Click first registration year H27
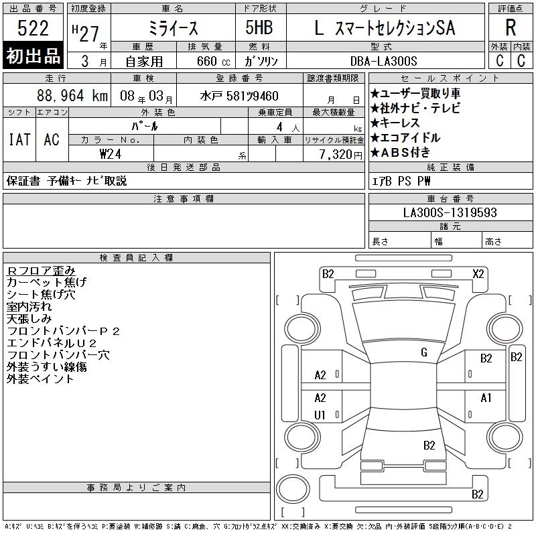 click(x=86, y=33)
